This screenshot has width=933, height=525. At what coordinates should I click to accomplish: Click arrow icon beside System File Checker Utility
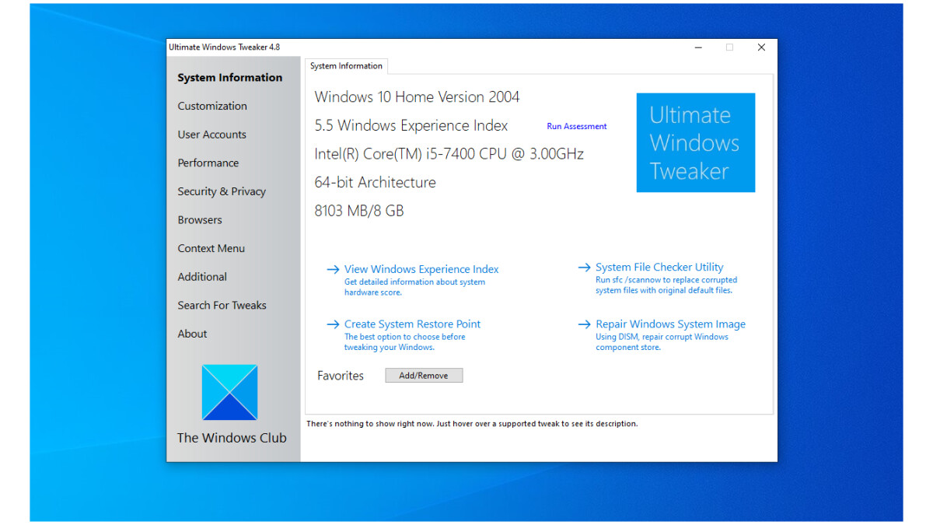pos(585,268)
